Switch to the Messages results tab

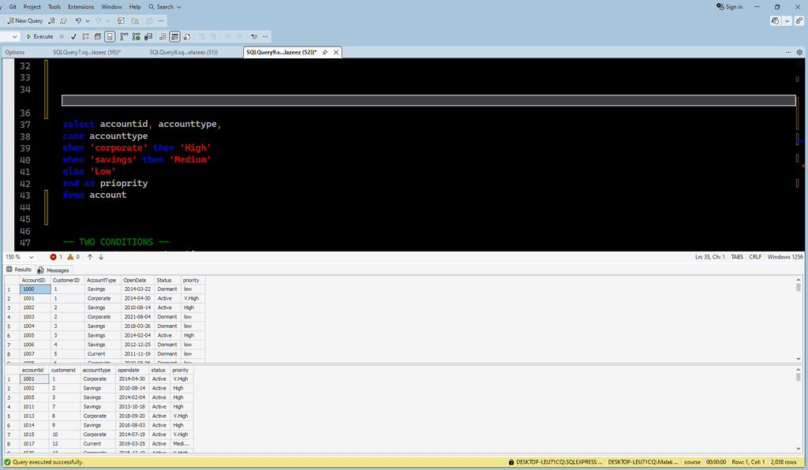(54, 270)
